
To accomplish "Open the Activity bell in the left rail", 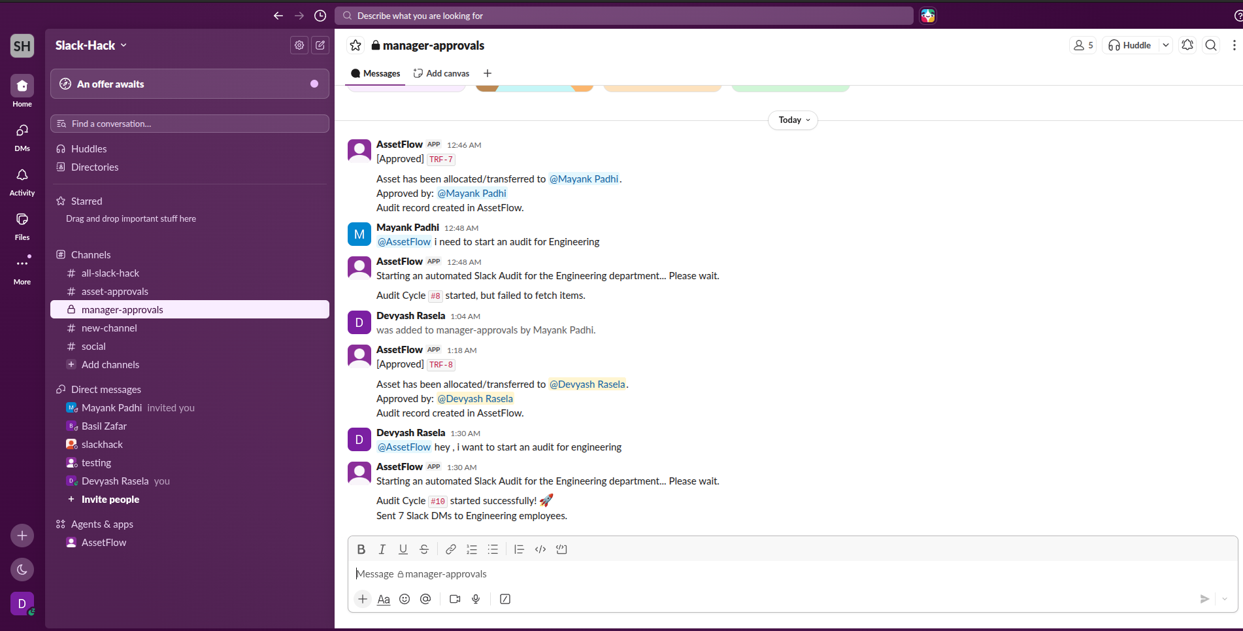I will tap(22, 181).
